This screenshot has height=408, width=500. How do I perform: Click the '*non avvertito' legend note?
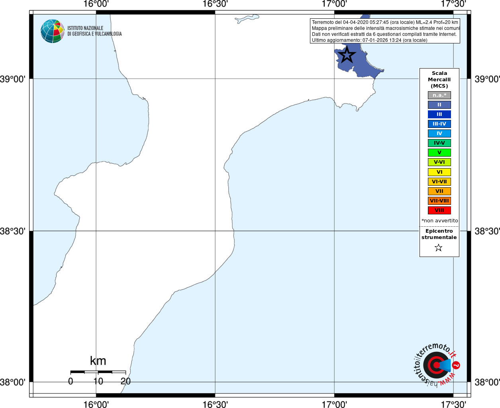tap(440, 221)
